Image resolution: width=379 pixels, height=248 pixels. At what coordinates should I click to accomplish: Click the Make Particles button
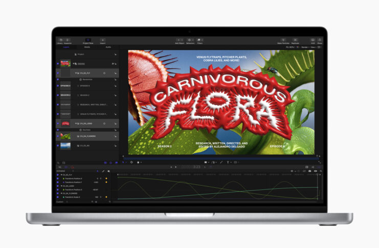283,41
